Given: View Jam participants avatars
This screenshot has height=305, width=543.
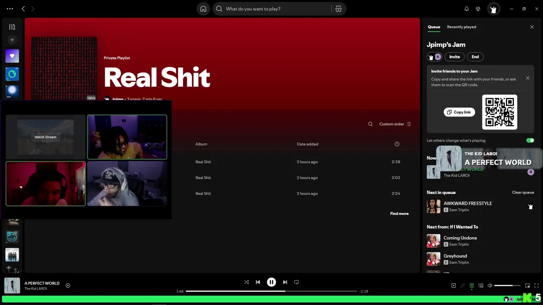Looking at the screenshot, I should tap(434, 57).
